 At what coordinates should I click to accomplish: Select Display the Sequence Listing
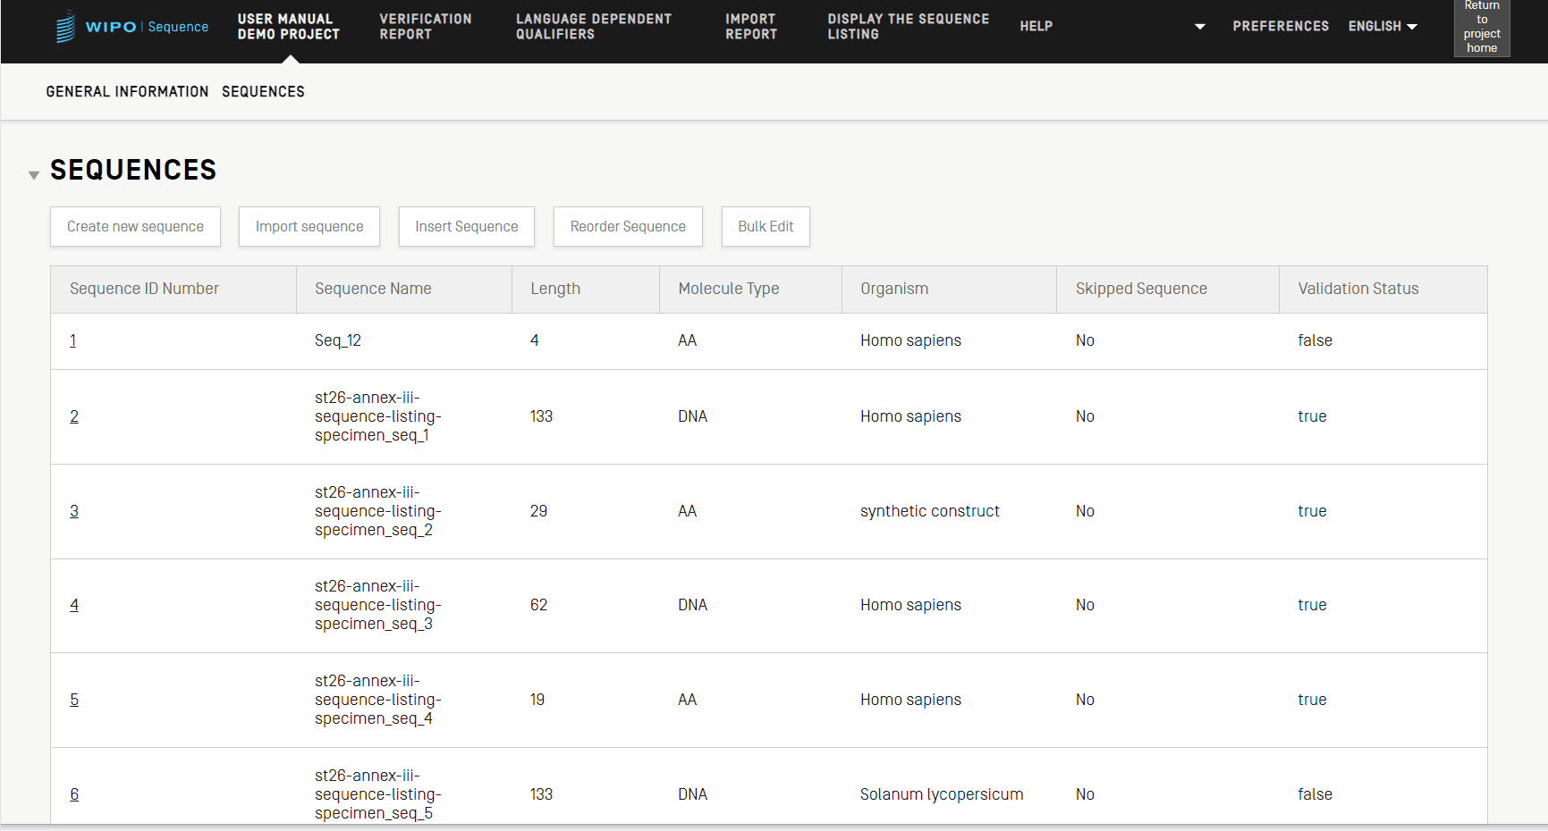(908, 27)
